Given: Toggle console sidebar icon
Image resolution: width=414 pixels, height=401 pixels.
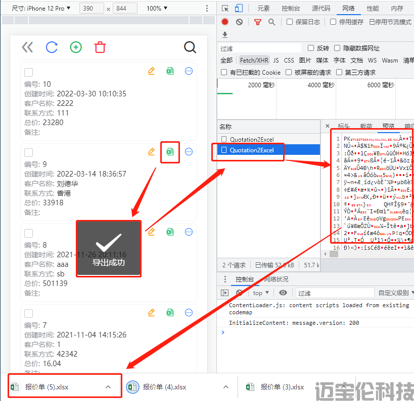Looking at the screenshot, I should point(224,293).
